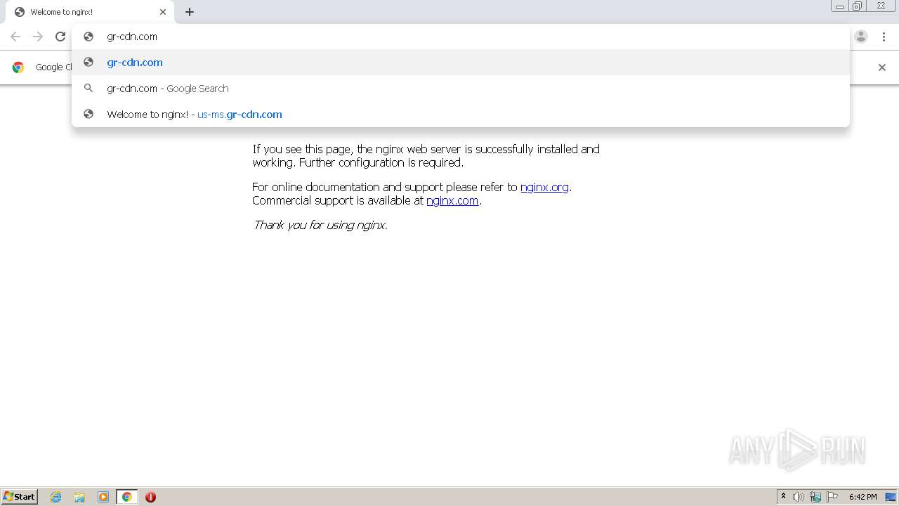Close the 'Welcome to nginx!' tab
Image resolution: width=899 pixels, height=506 pixels.
pyautogui.click(x=163, y=12)
